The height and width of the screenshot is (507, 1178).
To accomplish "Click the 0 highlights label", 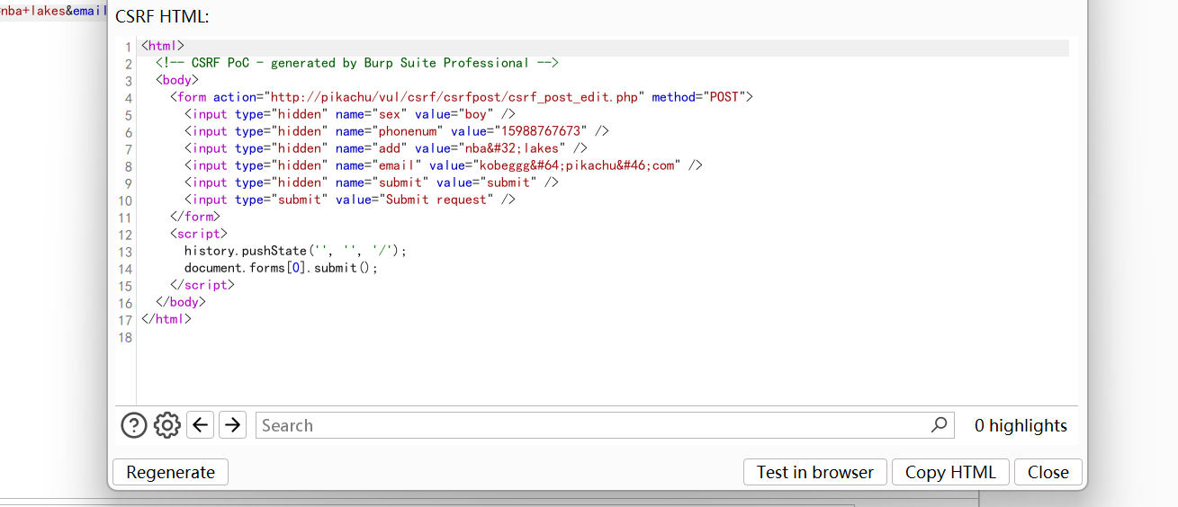I will tap(1021, 425).
